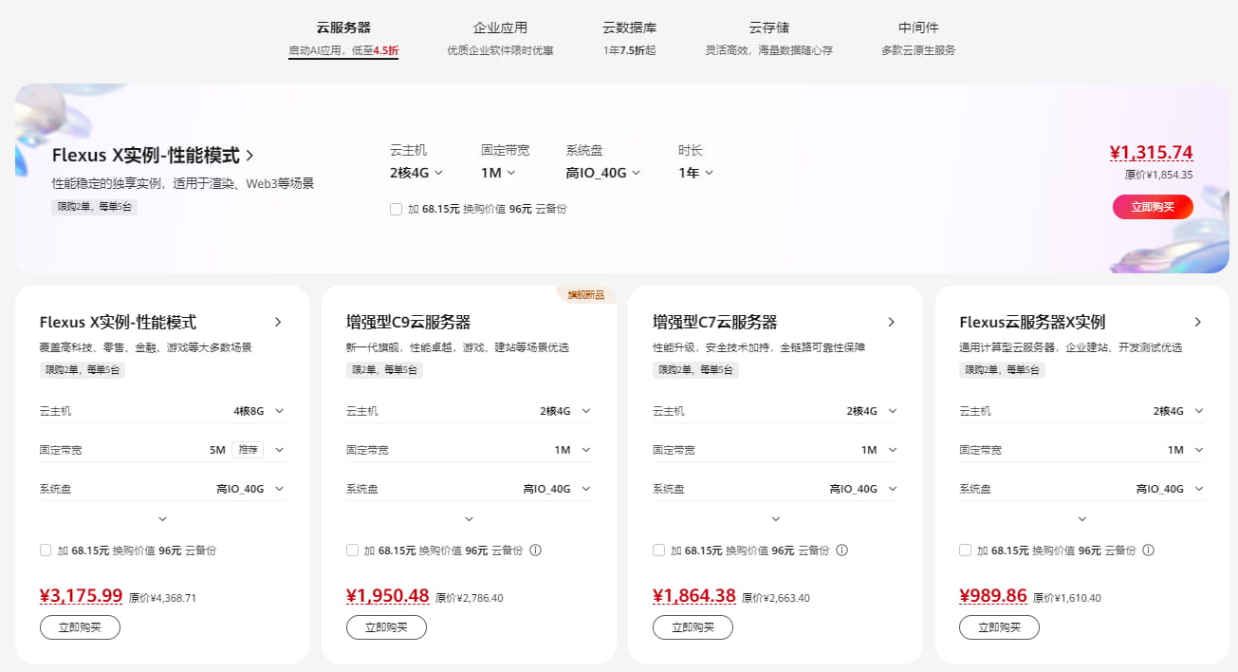Viewport: 1238px width, 672px height.
Task: Switch to the 企业应用 tab
Action: coord(500,28)
